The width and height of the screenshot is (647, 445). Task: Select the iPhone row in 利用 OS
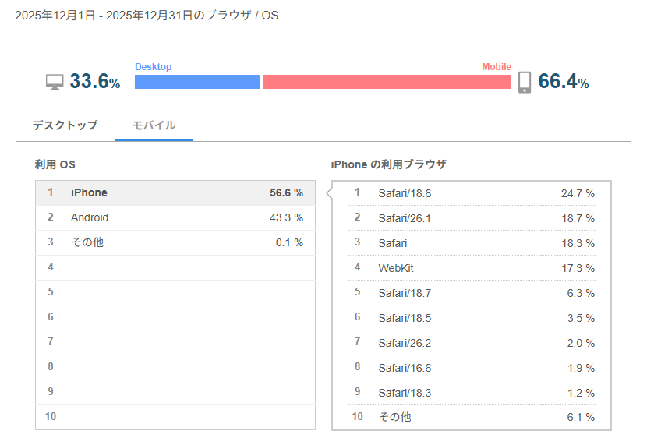175,192
